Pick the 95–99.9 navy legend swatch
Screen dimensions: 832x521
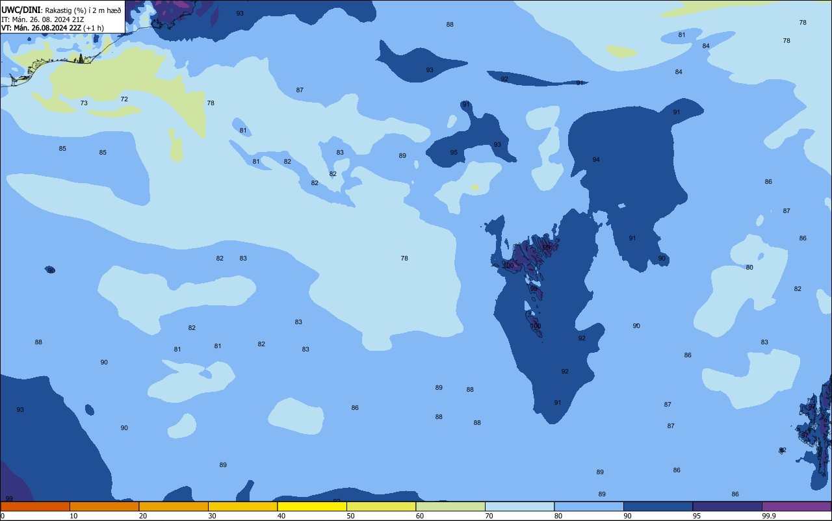click(x=727, y=506)
